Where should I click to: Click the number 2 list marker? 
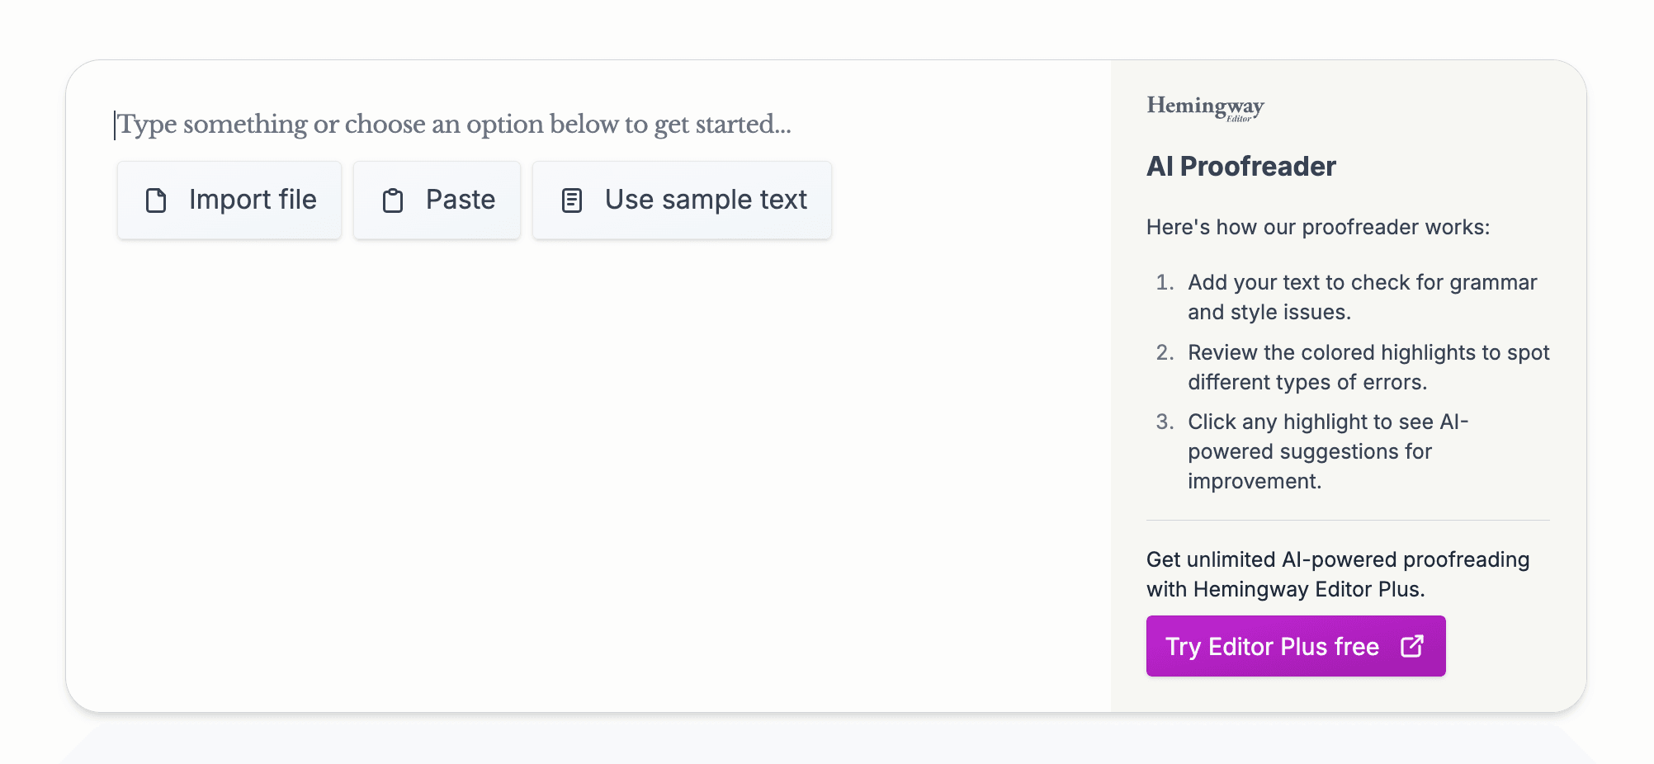coord(1165,353)
